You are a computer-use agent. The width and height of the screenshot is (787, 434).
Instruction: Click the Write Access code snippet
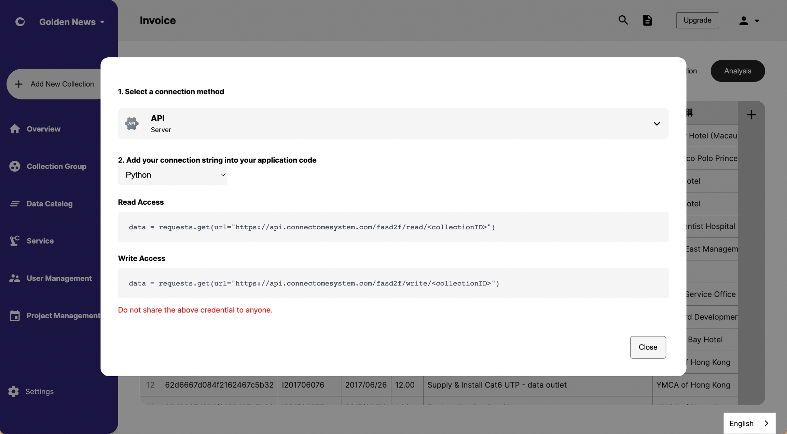pyautogui.click(x=393, y=283)
